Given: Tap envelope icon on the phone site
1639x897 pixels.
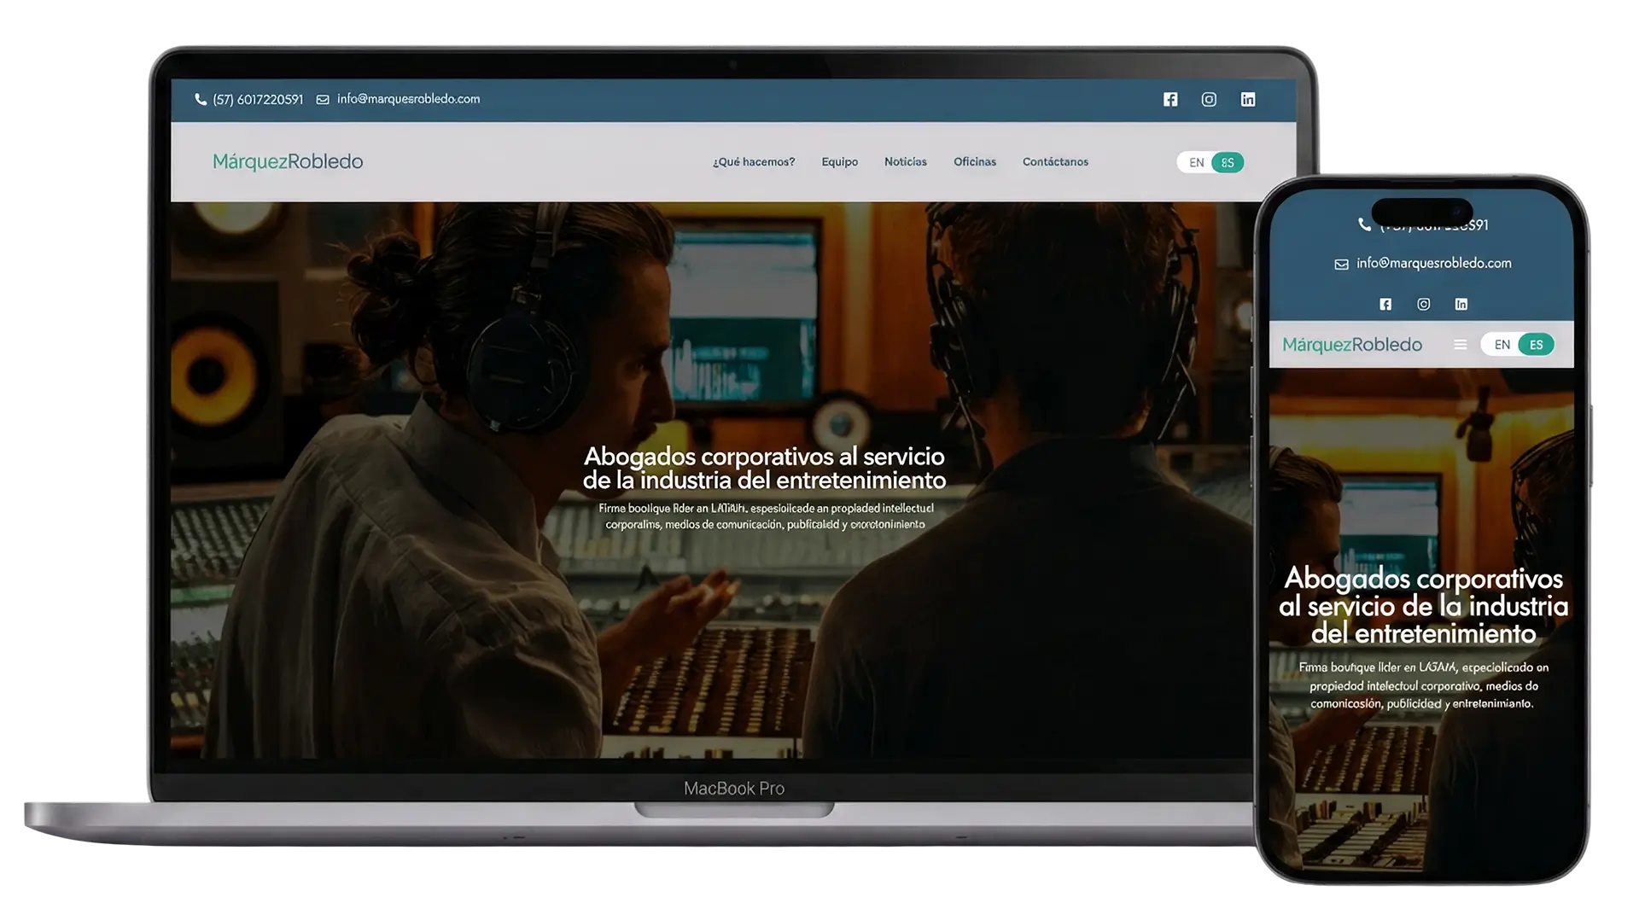Looking at the screenshot, I should (x=1342, y=264).
